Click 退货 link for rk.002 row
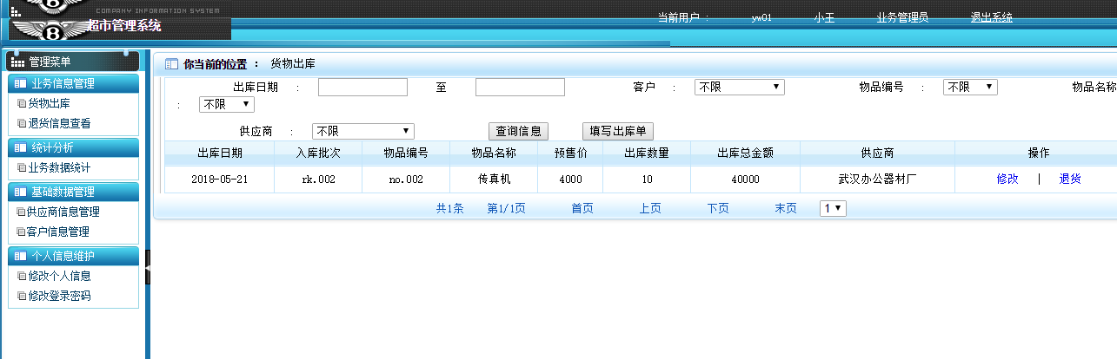 pyautogui.click(x=1070, y=179)
